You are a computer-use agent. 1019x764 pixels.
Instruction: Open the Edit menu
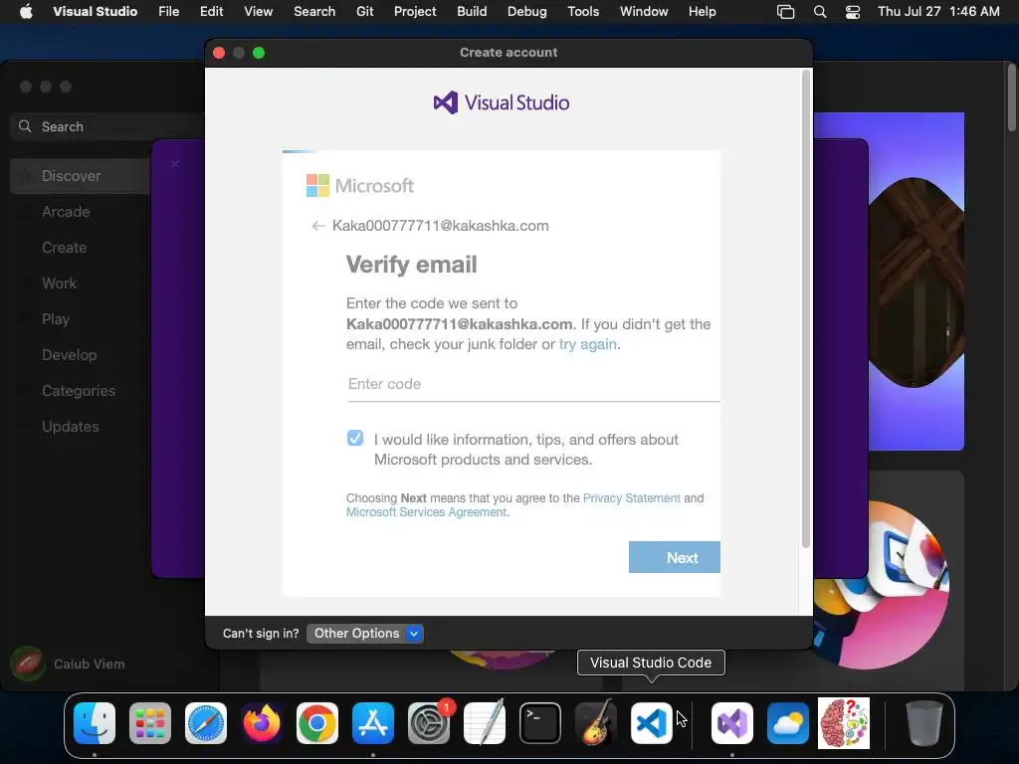[x=211, y=12]
